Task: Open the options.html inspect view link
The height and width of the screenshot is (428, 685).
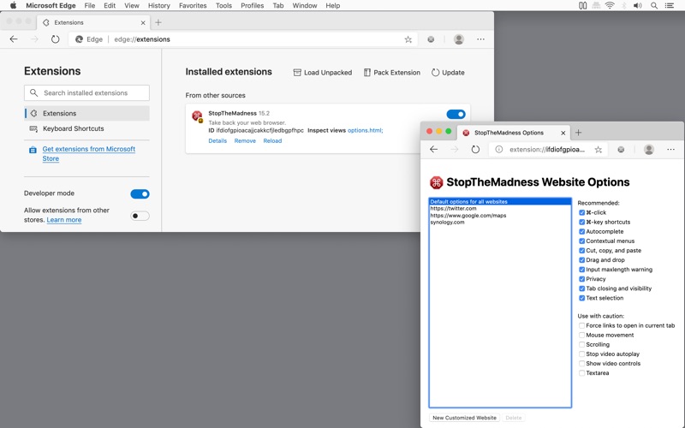Action: [x=366, y=130]
